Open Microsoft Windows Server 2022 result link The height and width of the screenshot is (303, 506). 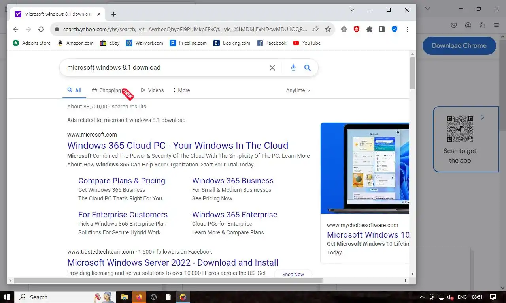(173, 262)
